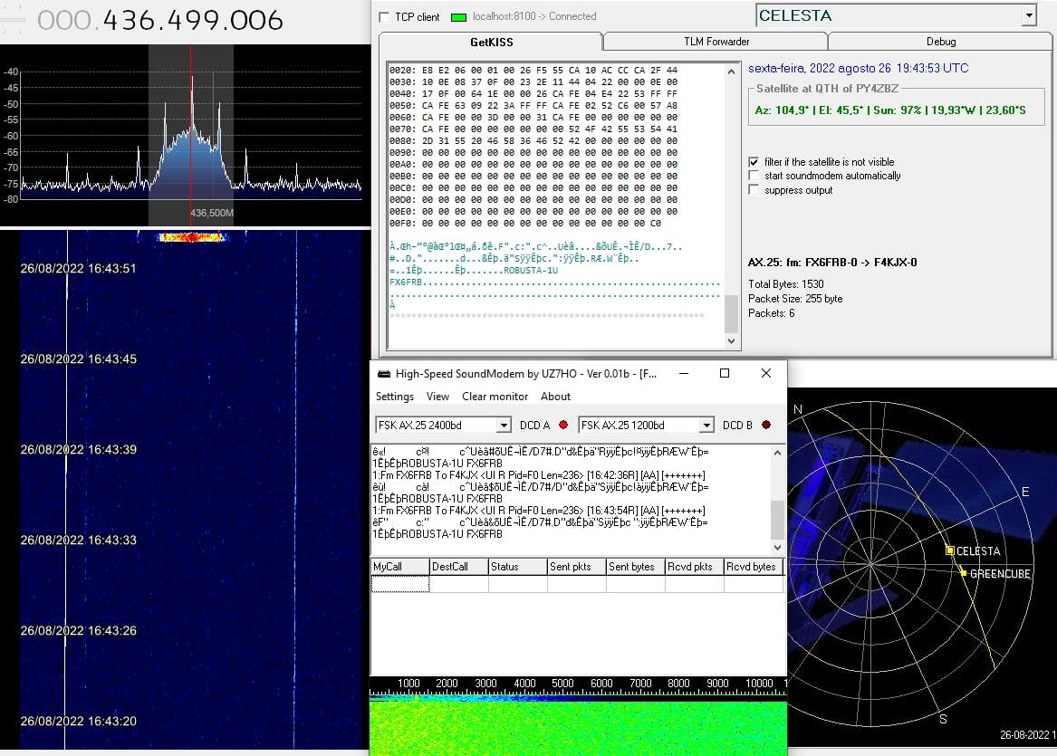This screenshot has width=1057, height=756.
Task: Uncheck filter if satellite is not visible
Action: click(x=754, y=162)
